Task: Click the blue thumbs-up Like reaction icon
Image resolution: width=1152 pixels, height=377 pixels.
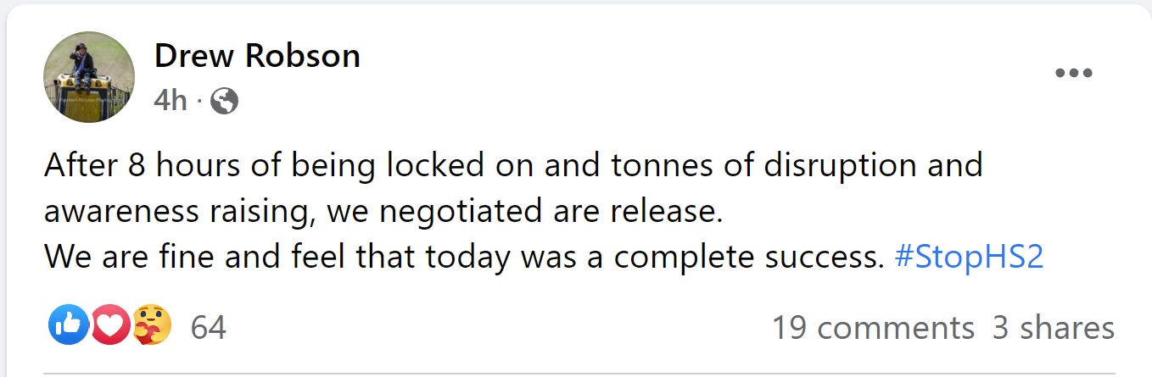Action: (x=70, y=325)
